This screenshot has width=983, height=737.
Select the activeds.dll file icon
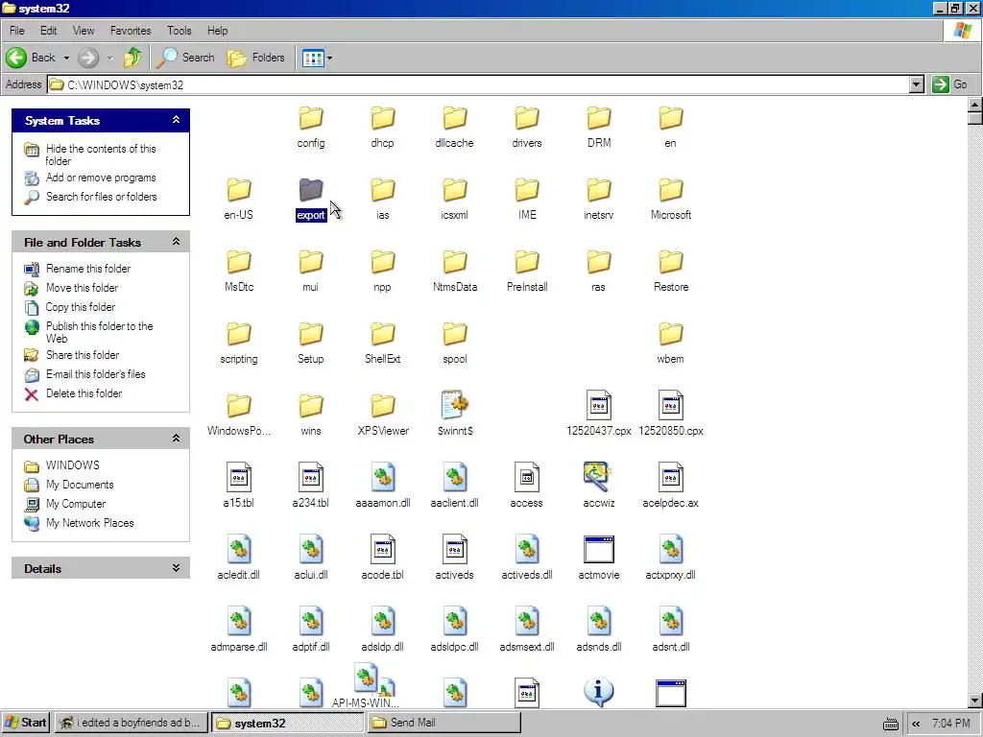click(527, 549)
